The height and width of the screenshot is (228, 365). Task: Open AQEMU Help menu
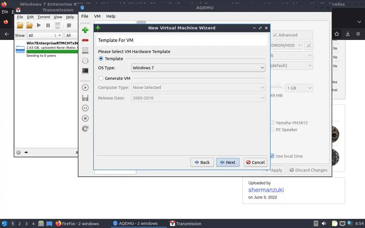[x=111, y=16]
